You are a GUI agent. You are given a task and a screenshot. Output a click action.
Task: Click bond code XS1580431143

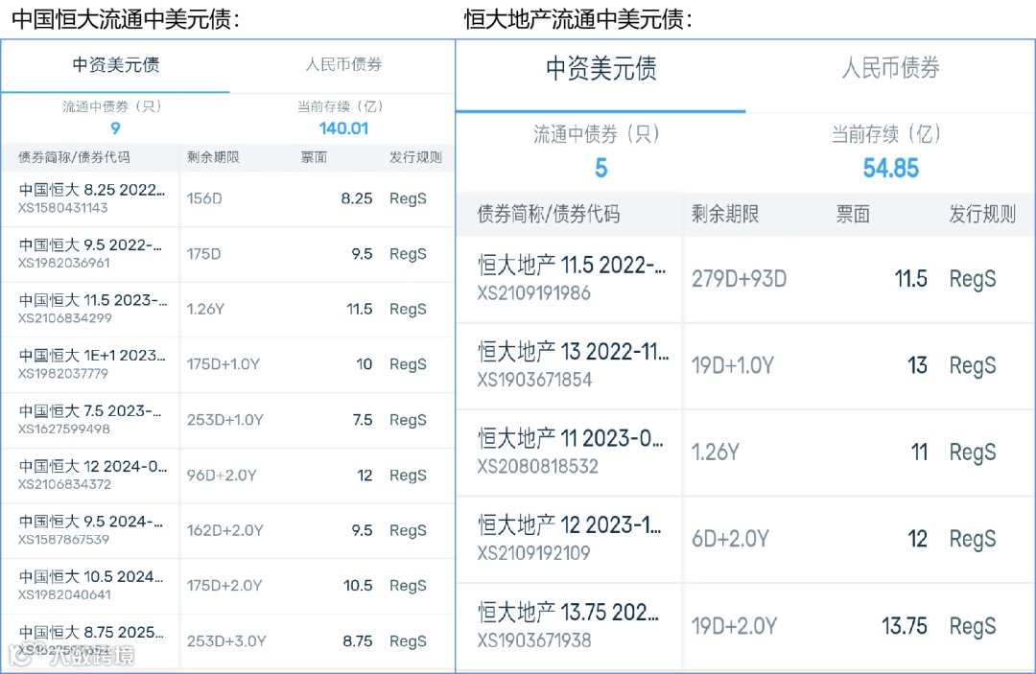click(x=62, y=208)
